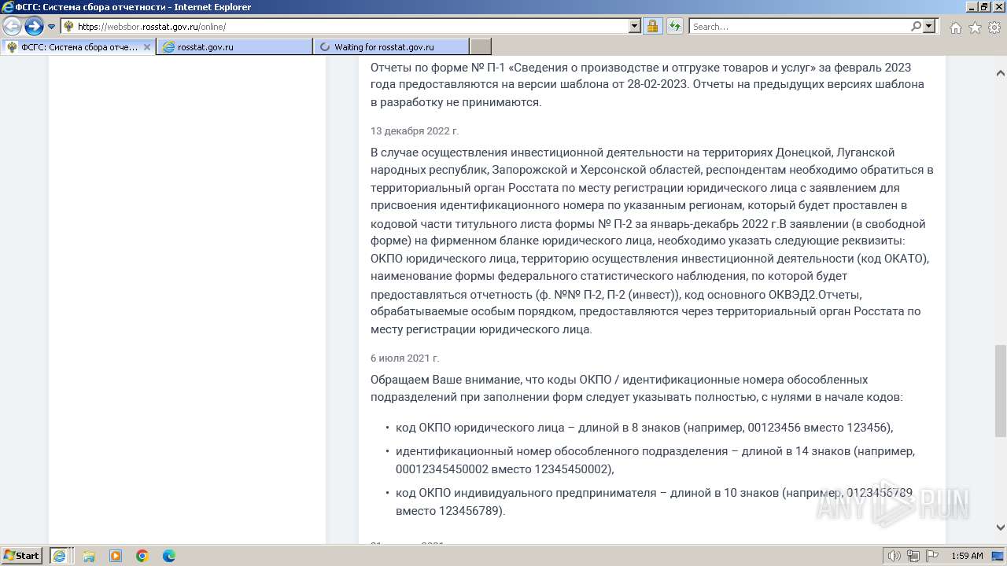
Task: Click the system clock showing 1:59 AM
Action: 967,556
